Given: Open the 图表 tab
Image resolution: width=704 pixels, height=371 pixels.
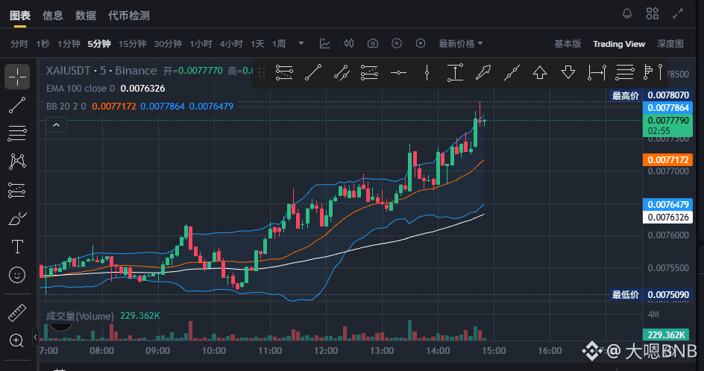Looking at the screenshot, I should pyautogui.click(x=19, y=16).
